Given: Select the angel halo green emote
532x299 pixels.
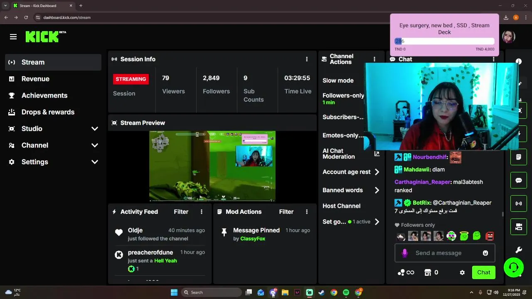Looking at the screenshot, I should click(464, 236).
